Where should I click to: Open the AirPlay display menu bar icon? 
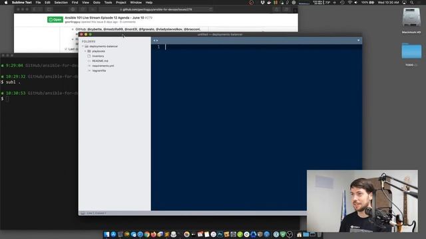(404, 3)
